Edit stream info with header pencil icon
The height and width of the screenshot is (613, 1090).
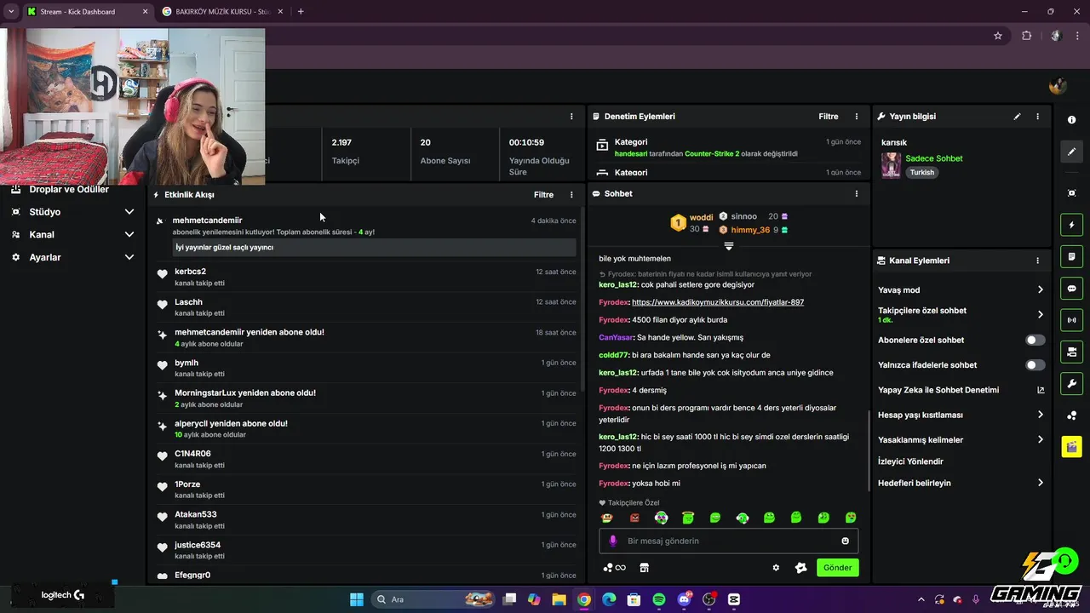tap(1017, 117)
